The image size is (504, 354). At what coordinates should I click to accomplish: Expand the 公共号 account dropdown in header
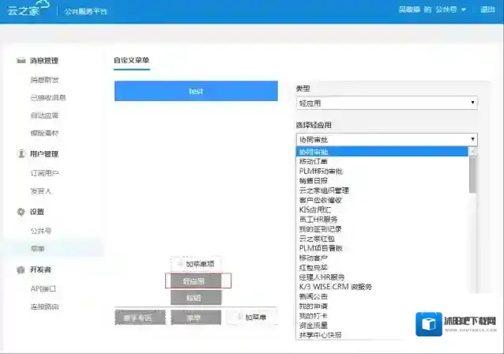[x=451, y=10]
